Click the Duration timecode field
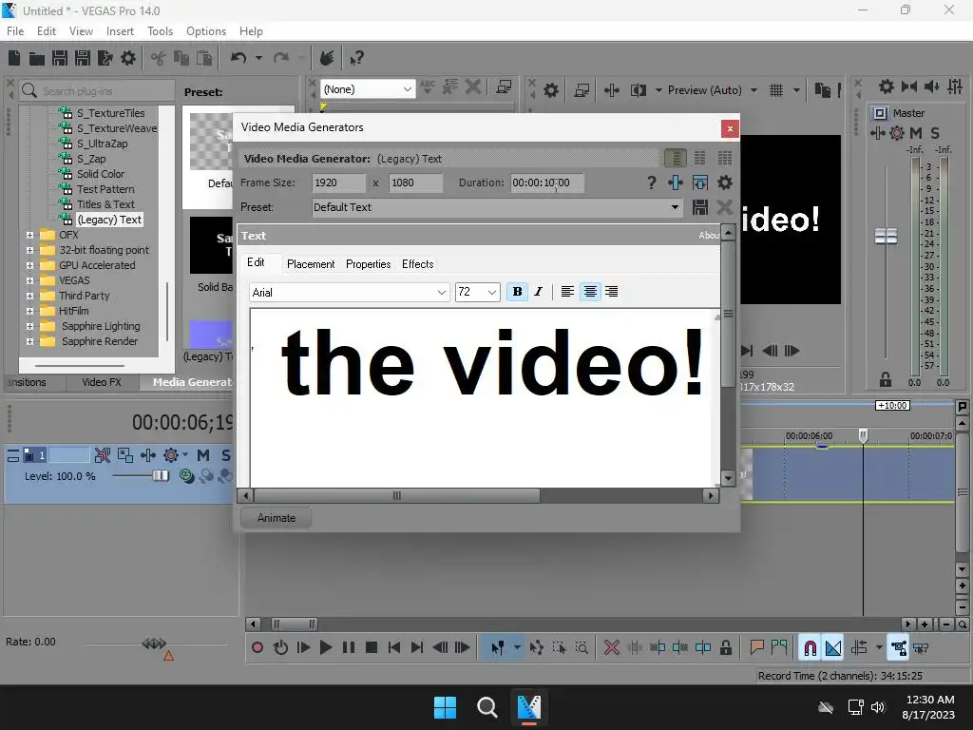Screen dimensions: 973x730 coord(546,182)
